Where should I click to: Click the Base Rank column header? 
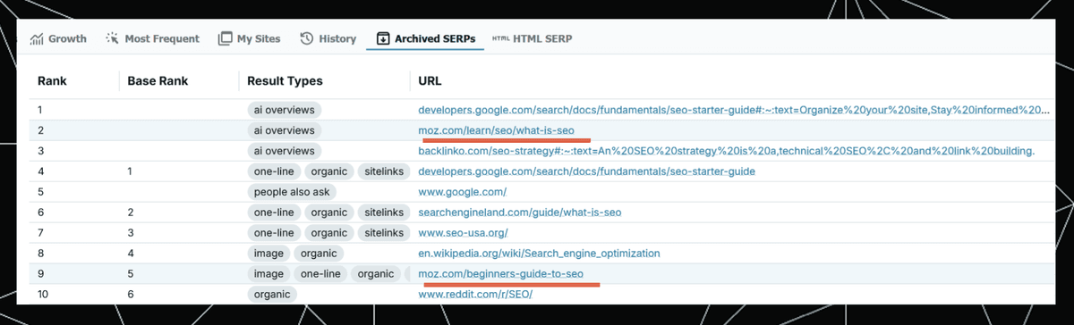158,81
